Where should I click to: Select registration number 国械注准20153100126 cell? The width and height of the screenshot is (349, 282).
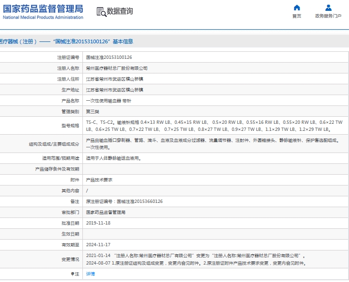[109, 57]
